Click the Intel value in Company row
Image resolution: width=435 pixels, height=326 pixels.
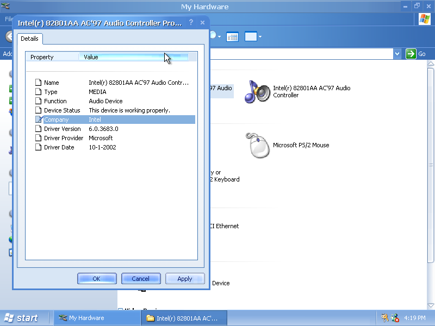[95, 120]
